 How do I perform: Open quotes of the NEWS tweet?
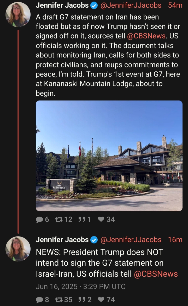pyautogui.click(x=85, y=299)
